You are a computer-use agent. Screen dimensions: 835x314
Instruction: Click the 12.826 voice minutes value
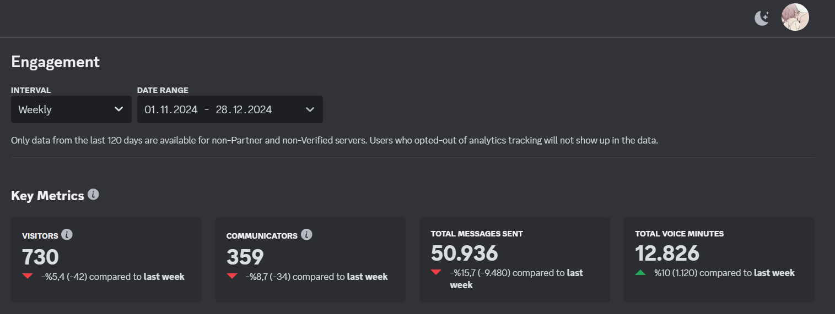tap(667, 253)
